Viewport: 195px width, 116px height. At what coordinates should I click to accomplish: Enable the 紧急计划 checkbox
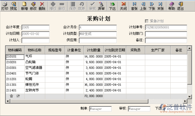tap(147, 21)
